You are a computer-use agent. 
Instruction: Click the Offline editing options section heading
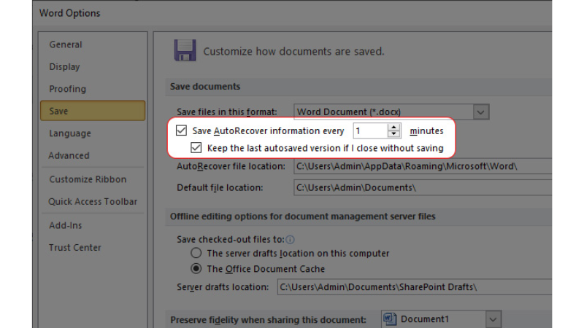(x=303, y=216)
